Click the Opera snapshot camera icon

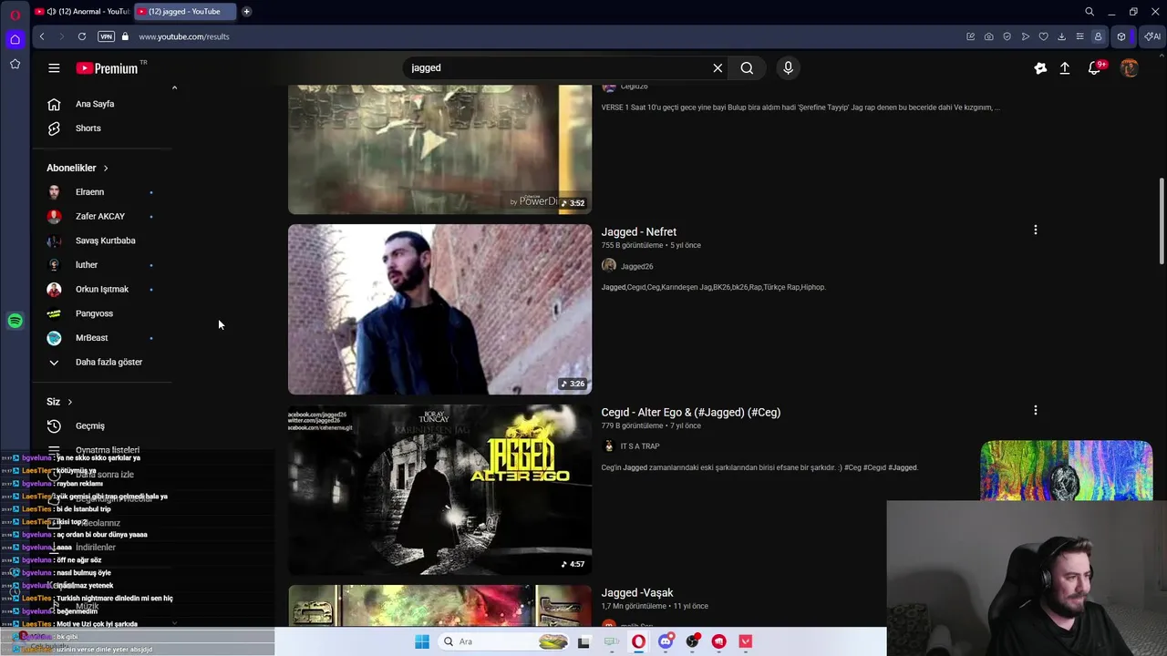[x=989, y=36]
